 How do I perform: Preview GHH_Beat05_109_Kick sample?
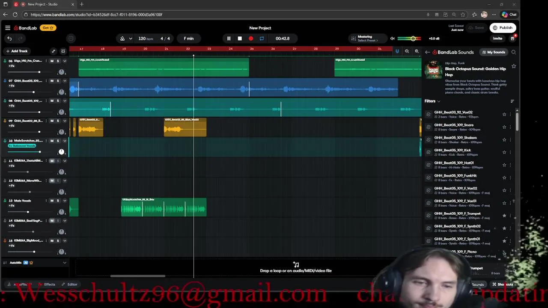point(429,152)
